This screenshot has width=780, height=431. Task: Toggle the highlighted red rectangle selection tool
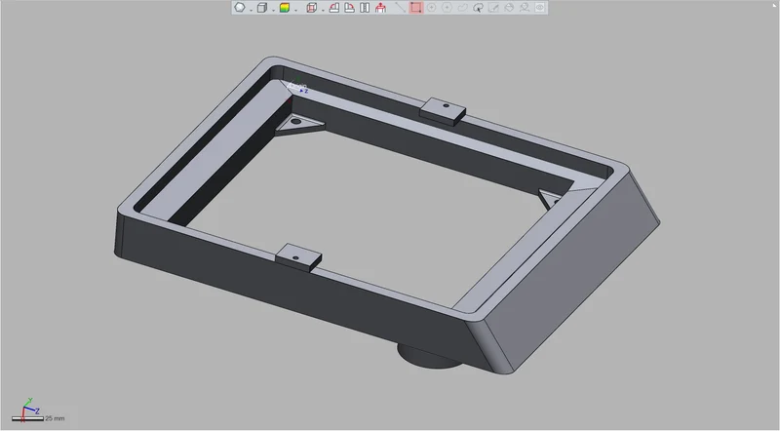coord(416,8)
